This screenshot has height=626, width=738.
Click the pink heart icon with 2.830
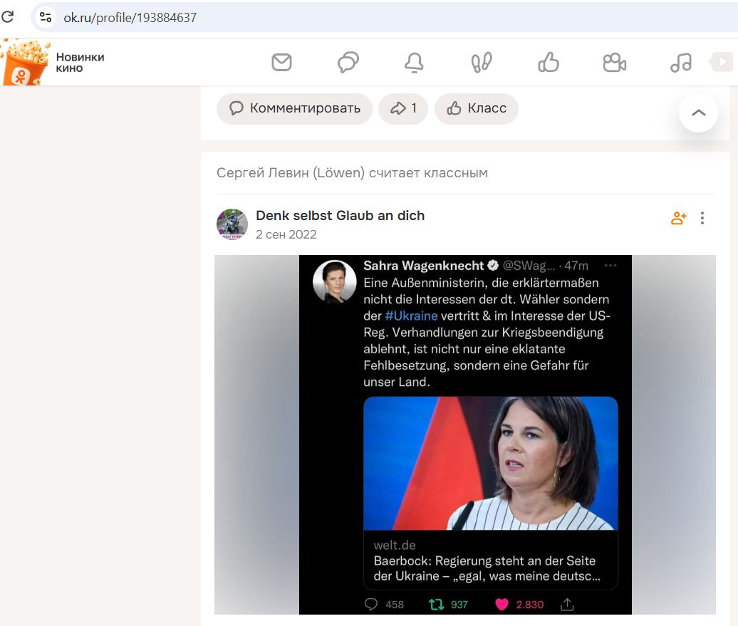pyautogui.click(x=501, y=605)
